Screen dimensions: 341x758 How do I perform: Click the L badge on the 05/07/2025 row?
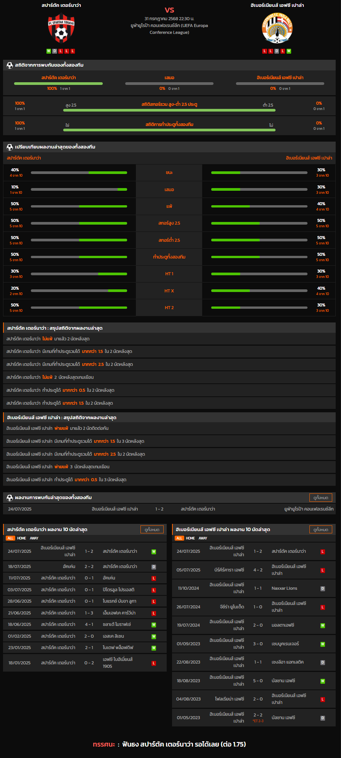click(323, 570)
